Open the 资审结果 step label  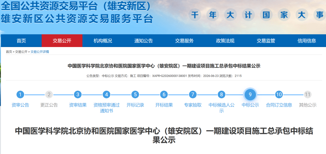click(78, 105)
